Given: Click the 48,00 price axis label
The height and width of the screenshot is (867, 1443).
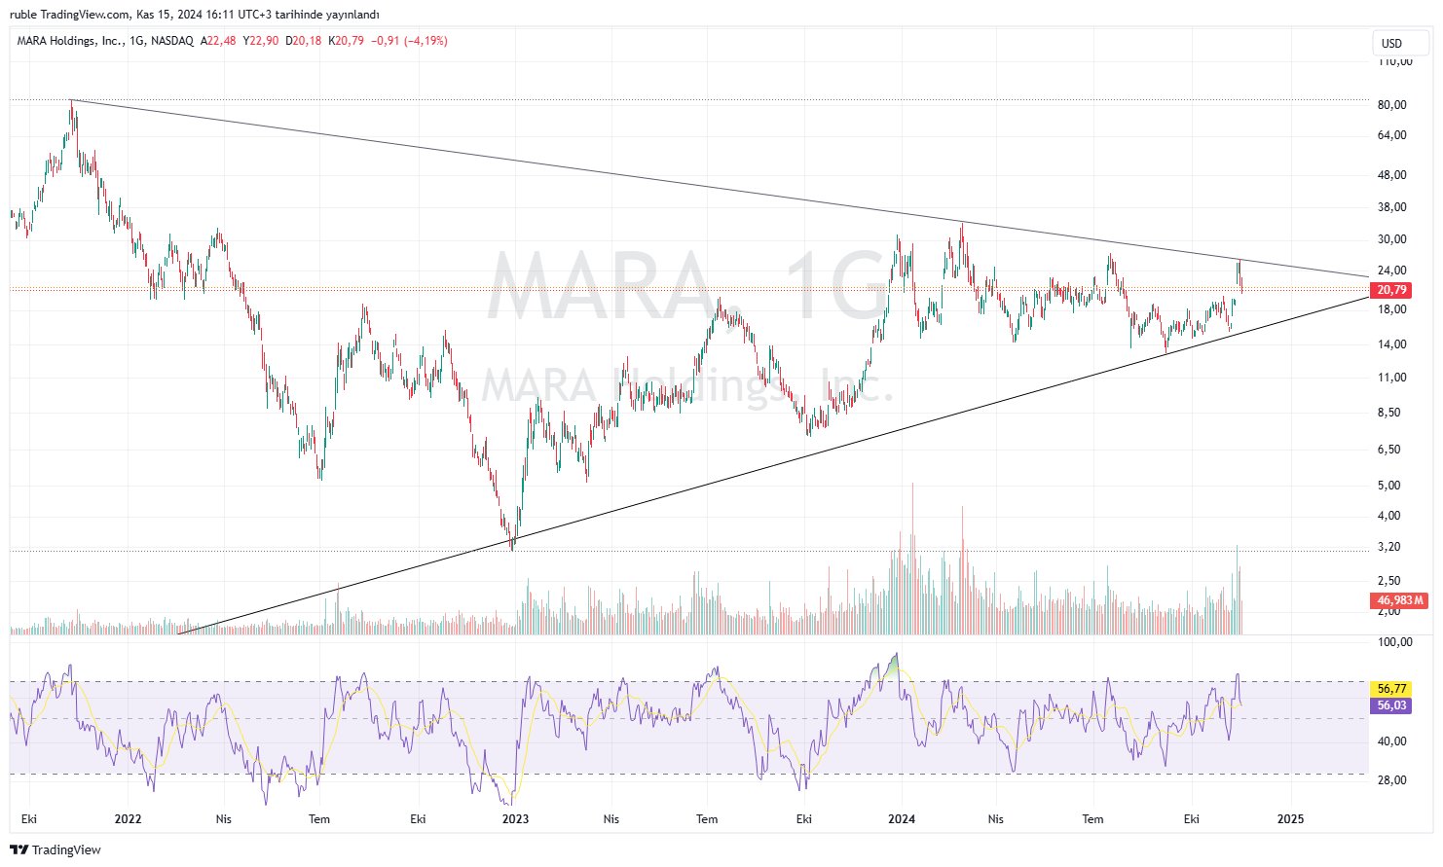Looking at the screenshot, I should point(1392,175).
